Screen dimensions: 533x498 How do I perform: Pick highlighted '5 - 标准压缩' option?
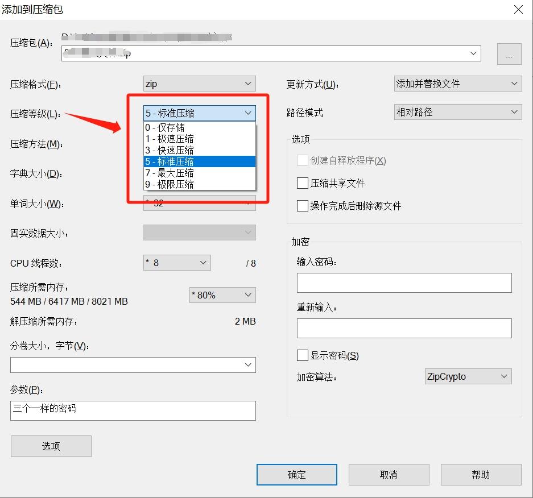[199, 161]
